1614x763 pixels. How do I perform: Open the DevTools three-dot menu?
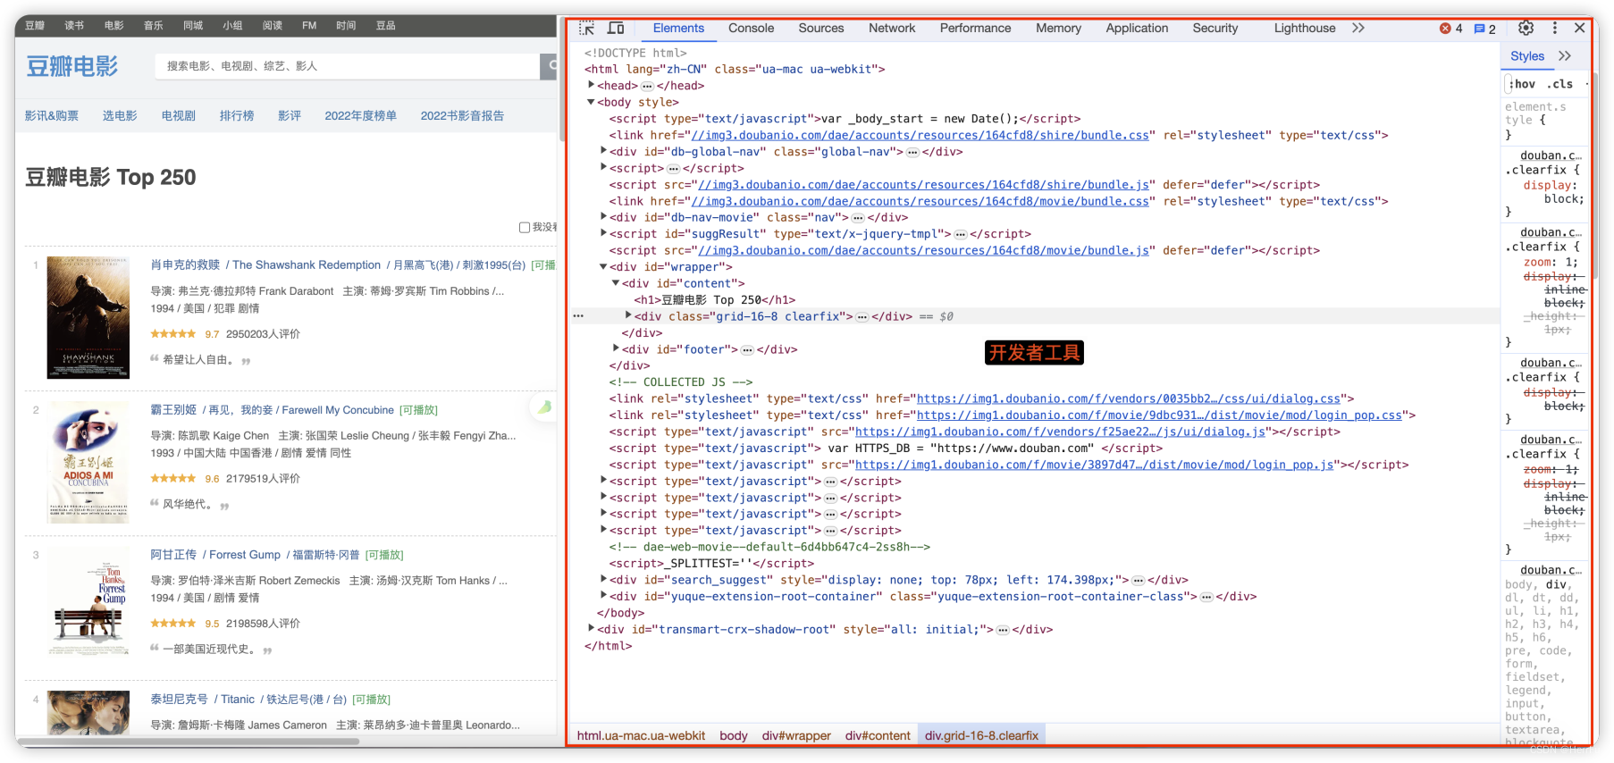tap(1555, 29)
